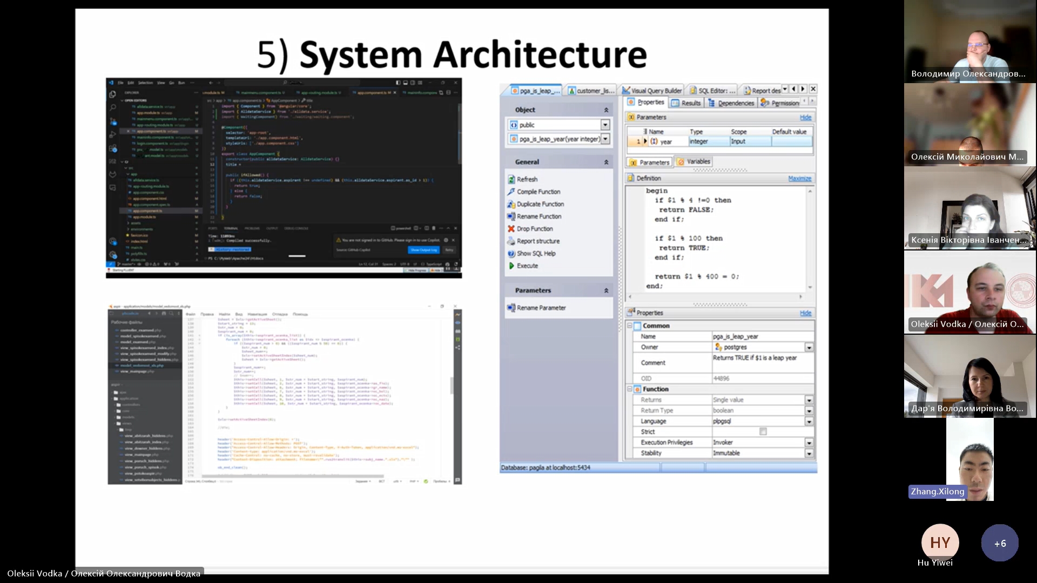This screenshot has height=583, width=1037.
Task: Open the public schema dropdown
Action: 605,125
